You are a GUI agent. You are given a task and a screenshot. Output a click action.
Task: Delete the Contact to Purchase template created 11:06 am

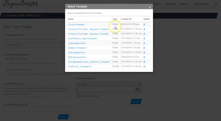point(144,34)
